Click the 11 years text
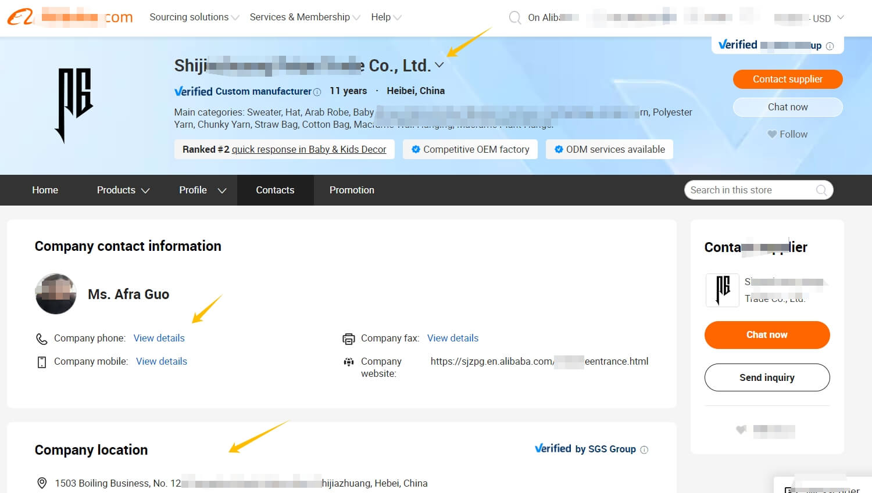Viewport: 872px width, 493px height. tap(348, 91)
